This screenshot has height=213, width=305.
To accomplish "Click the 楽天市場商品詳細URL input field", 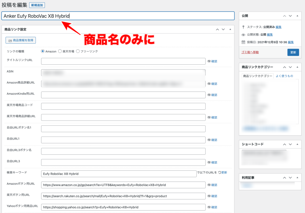I will (123, 118).
